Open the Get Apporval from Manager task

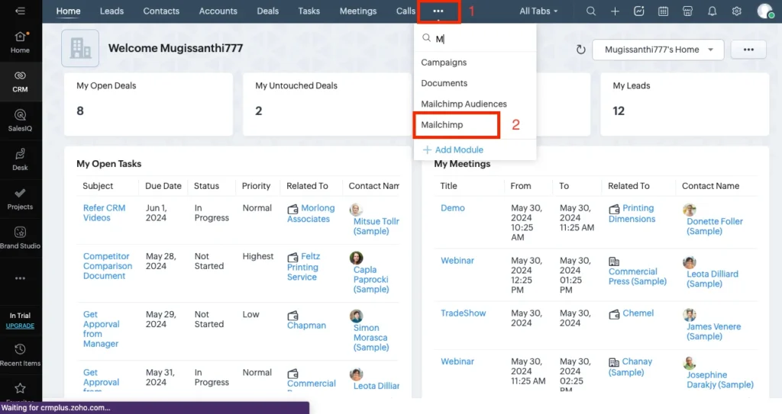point(102,329)
